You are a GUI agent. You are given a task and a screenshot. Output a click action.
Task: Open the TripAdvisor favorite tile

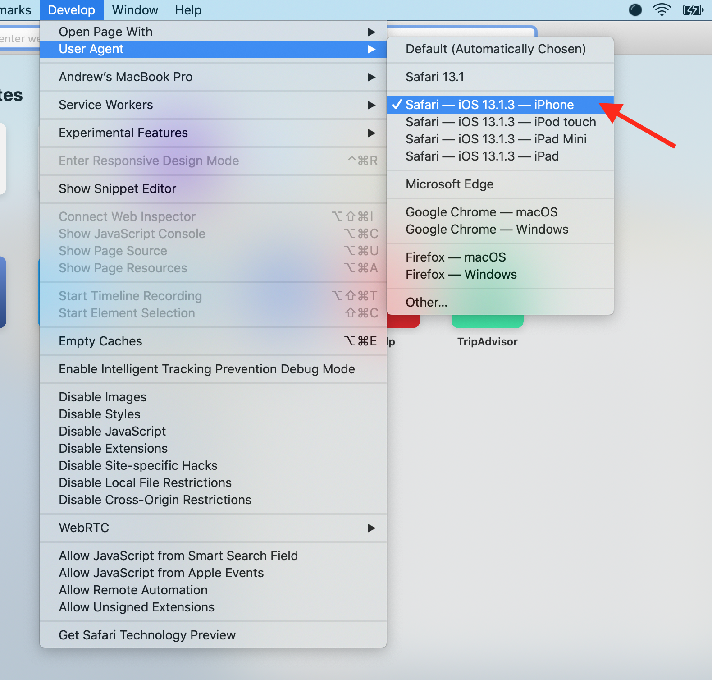tap(487, 331)
